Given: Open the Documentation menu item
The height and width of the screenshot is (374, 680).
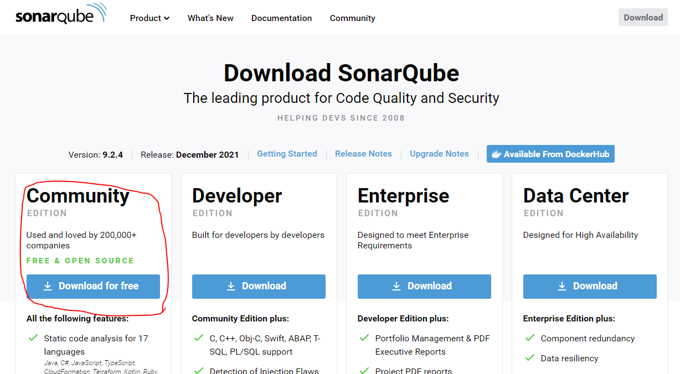Looking at the screenshot, I should [281, 18].
